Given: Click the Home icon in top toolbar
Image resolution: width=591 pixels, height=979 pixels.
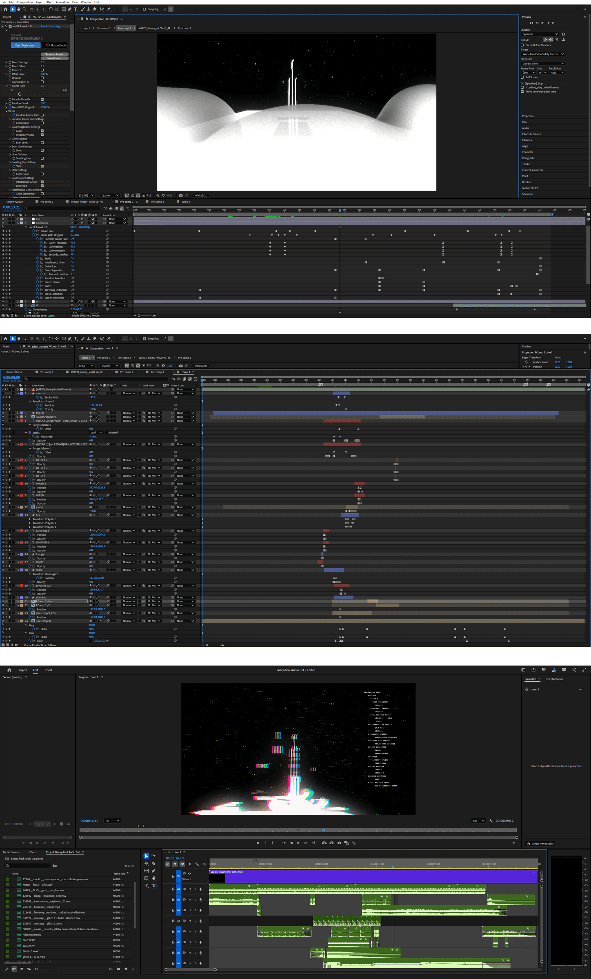Looking at the screenshot, I should tap(5, 9).
